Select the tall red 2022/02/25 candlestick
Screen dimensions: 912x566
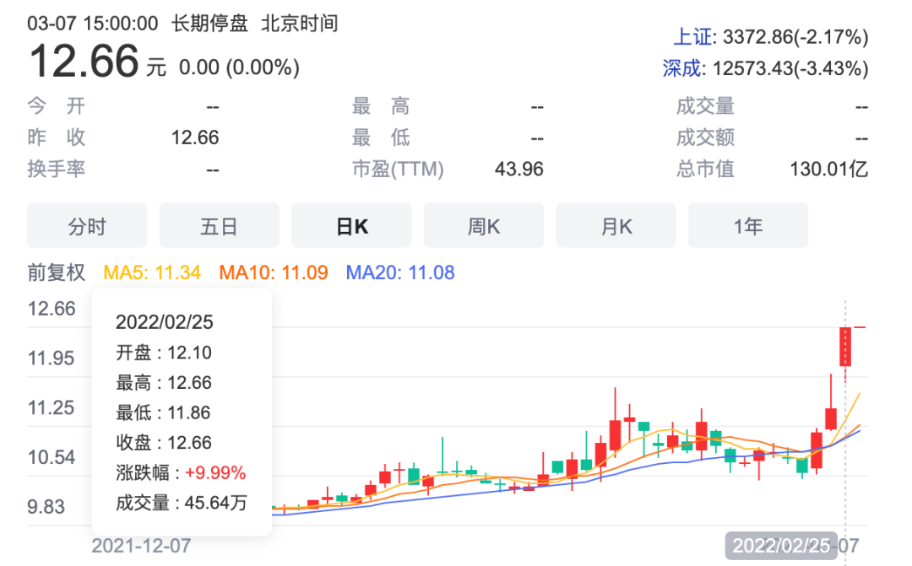click(x=845, y=346)
